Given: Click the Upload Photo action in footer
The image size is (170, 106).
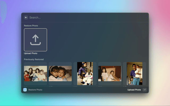Looking at the screenshot, I should (134, 90).
